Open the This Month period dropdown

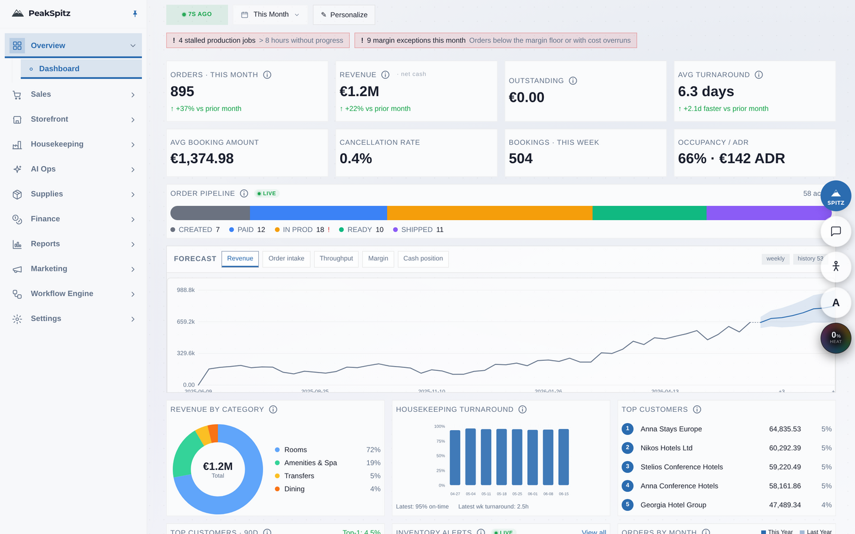[x=270, y=15]
